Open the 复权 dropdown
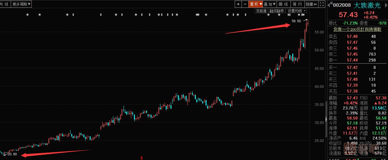The height and width of the screenshot is (160, 388). [x=256, y=4]
